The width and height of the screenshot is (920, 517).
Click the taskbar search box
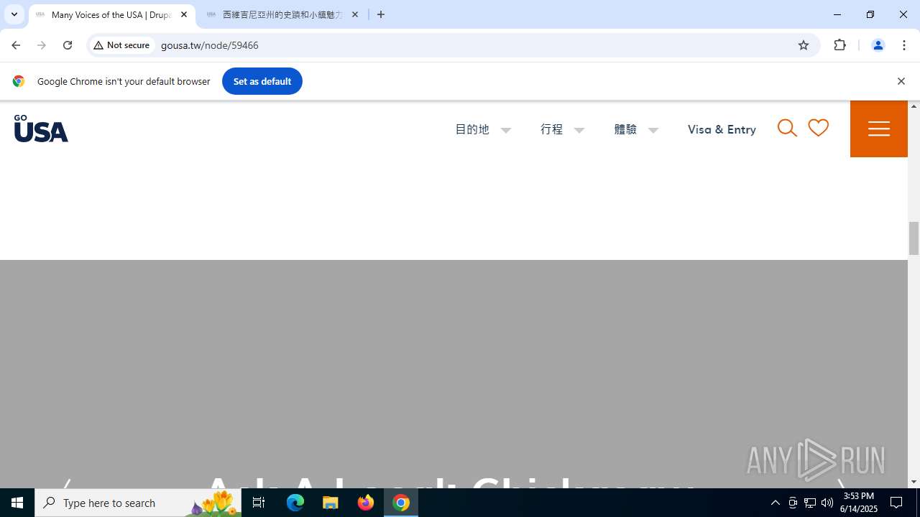point(138,503)
